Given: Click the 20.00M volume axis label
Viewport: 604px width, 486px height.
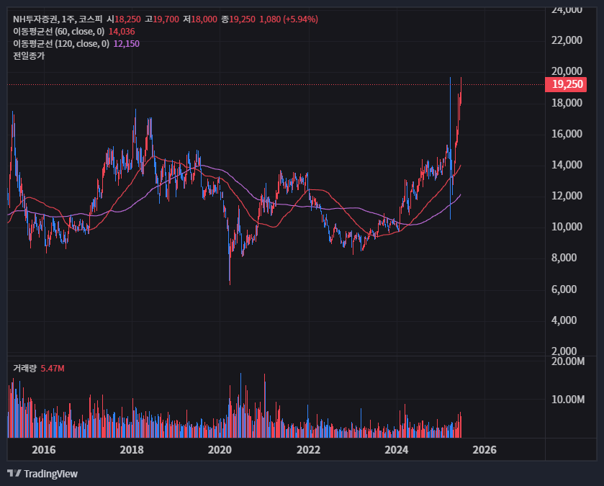Looking at the screenshot, I should [x=568, y=361].
